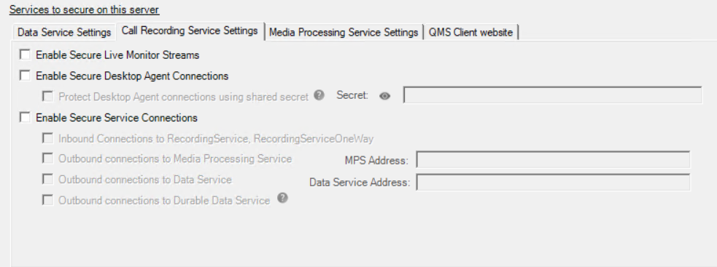Image resolution: width=717 pixels, height=267 pixels.
Task: Click the Enable Secure Live Monitor Streams label
Action: point(117,55)
